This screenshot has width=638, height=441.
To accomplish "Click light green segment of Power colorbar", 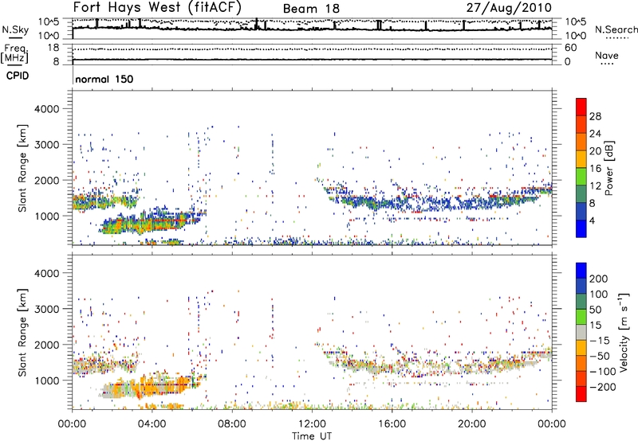I will coord(581,177).
